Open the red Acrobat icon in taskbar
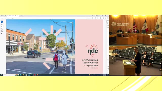Viewport: 162px width, 91px height. [35, 75]
